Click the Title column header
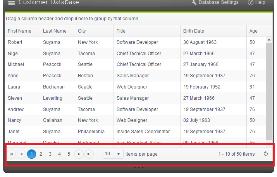 coord(121,31)
